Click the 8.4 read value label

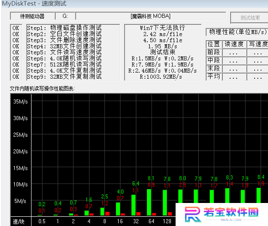click(x=261, y=177)
